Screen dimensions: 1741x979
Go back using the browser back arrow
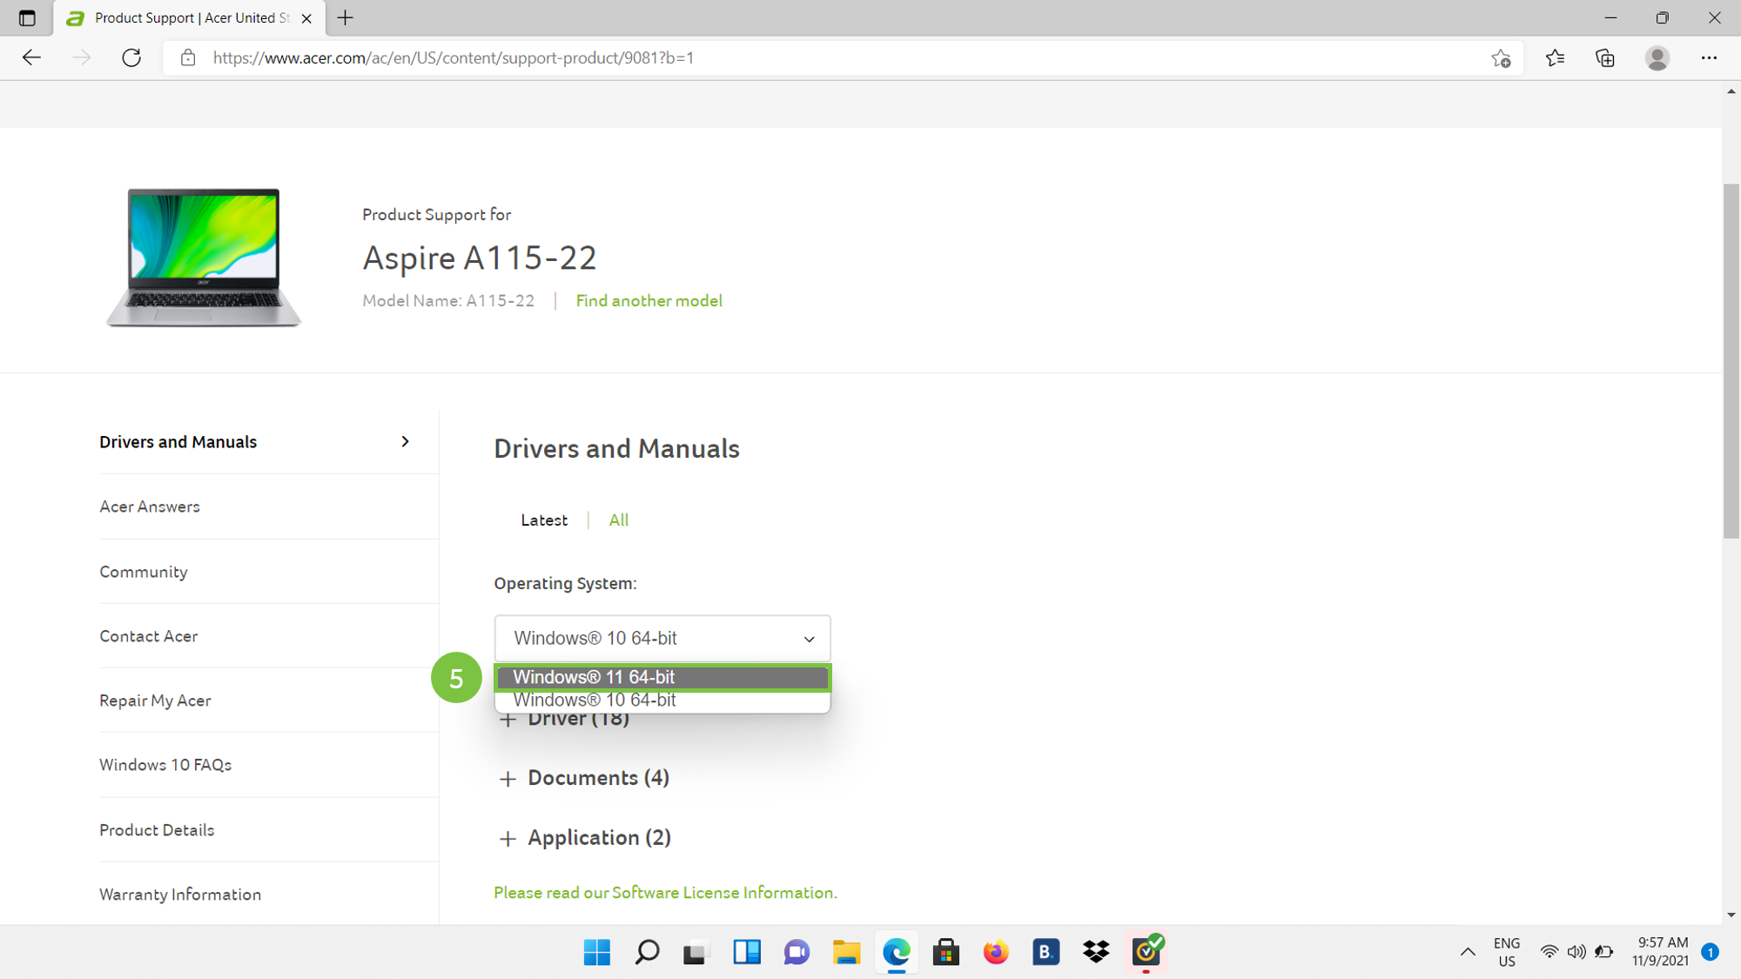[x=32, y=57]
